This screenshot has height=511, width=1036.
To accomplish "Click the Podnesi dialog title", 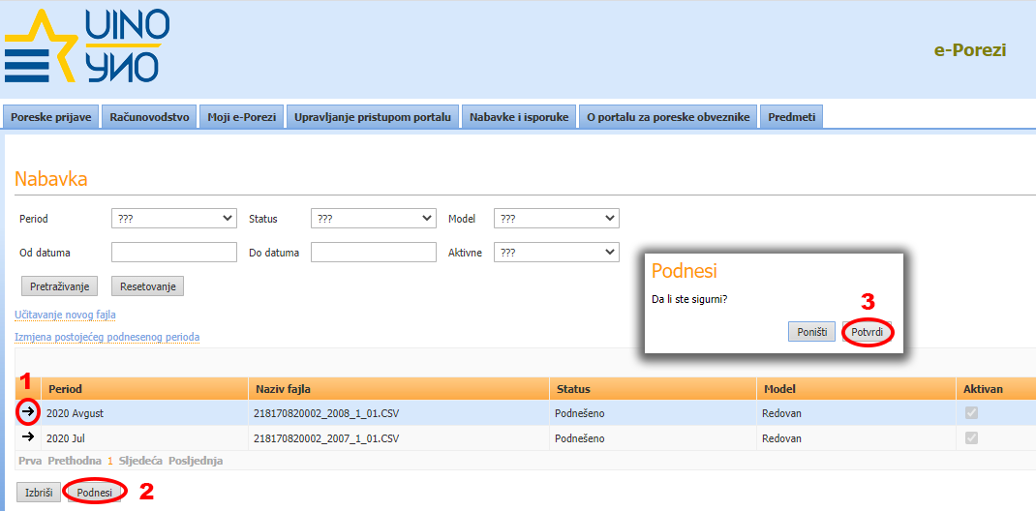I will pos(685,271).
